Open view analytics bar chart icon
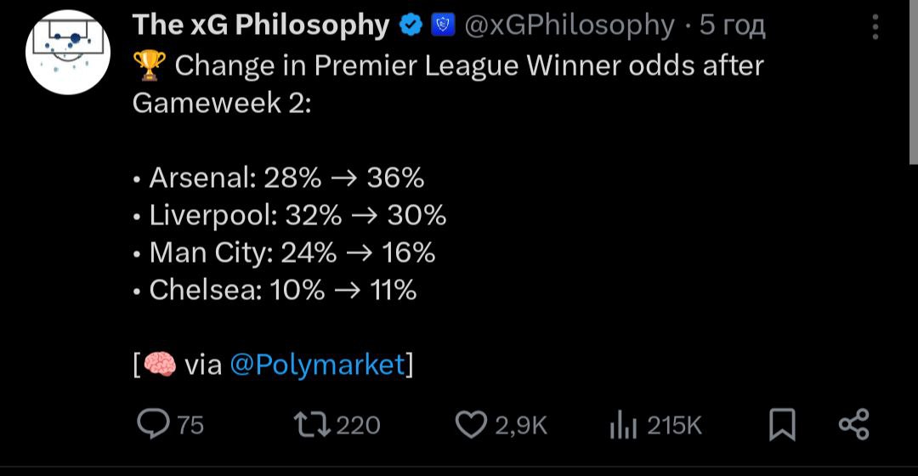This screenshot has width=918, height=476. click(622, 424)
